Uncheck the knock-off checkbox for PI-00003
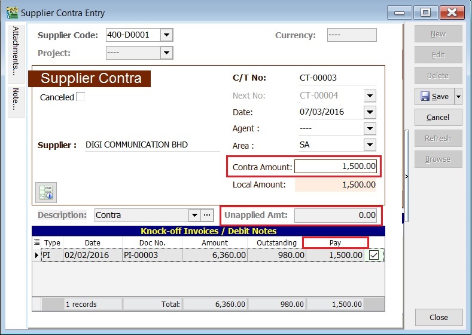 (x=374, y=255)
